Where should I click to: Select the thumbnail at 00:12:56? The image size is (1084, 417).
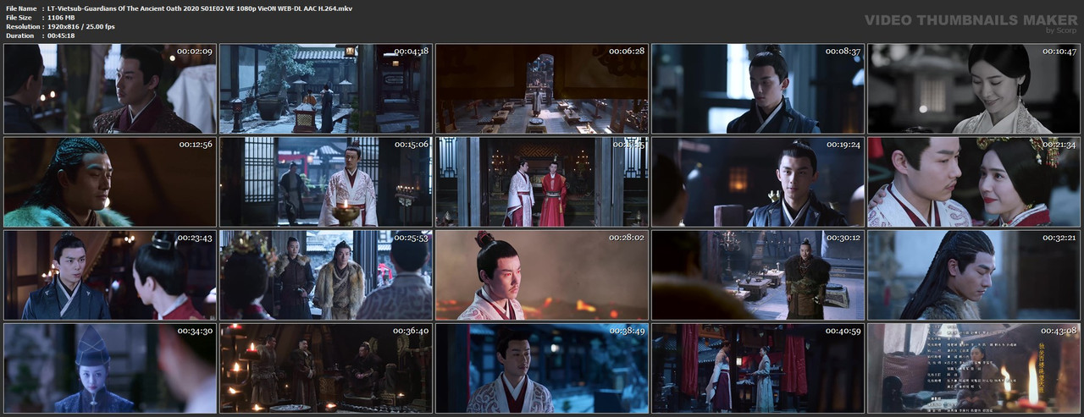coord(110,182)
